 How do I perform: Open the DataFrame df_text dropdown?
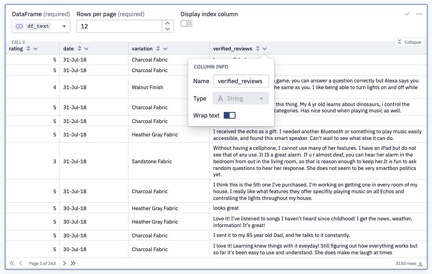click(41, 26)
